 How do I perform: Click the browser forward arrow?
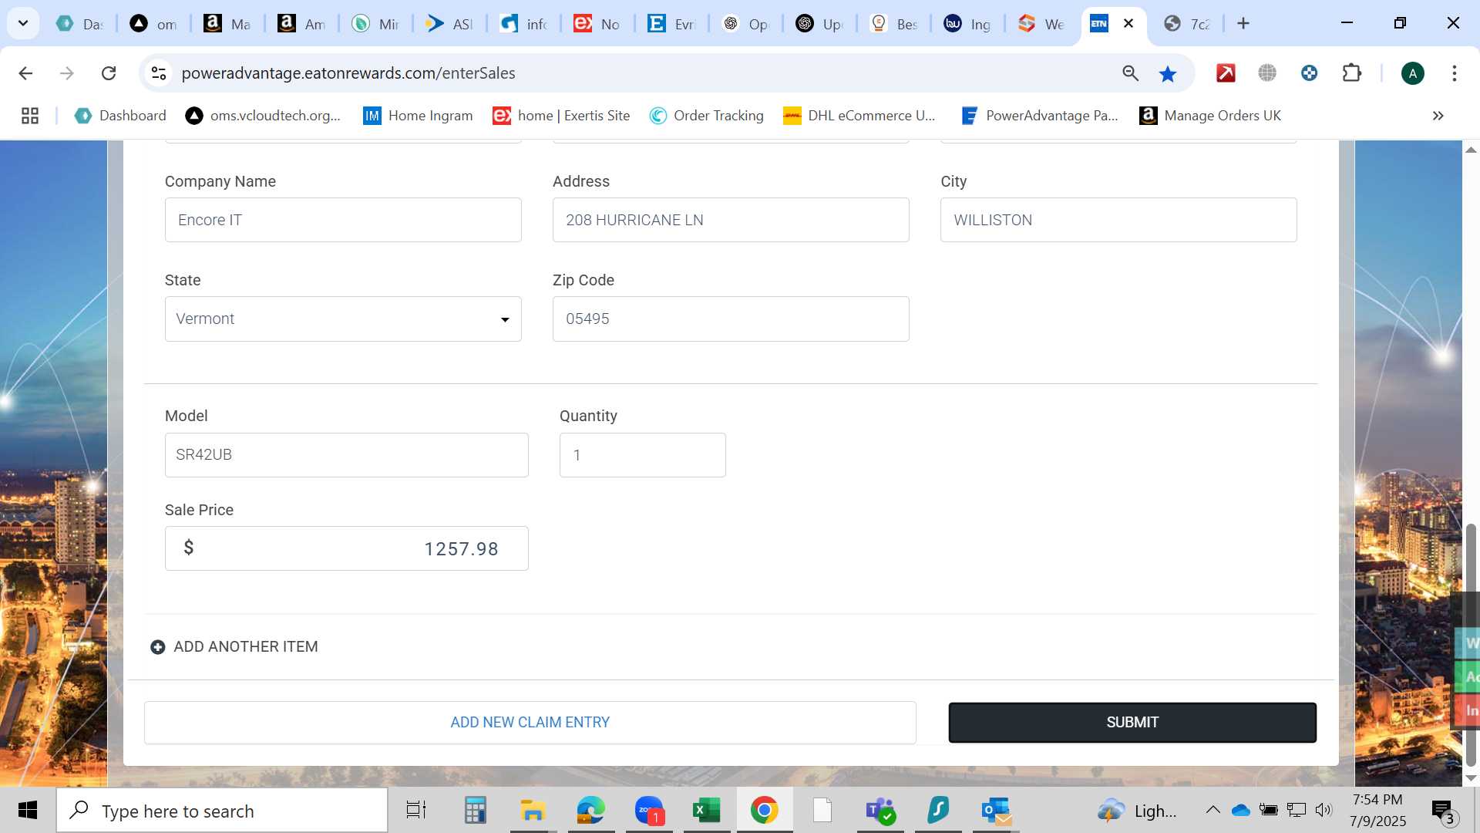click(x=67, y=73)
